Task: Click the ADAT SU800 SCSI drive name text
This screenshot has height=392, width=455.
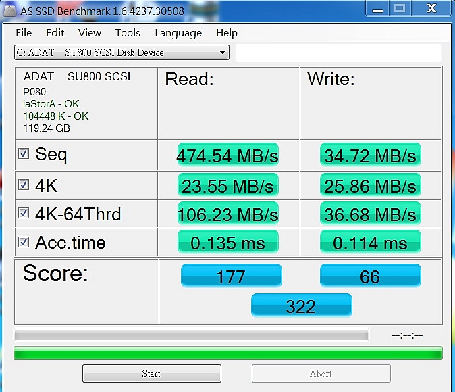Action: click(77, 77)
